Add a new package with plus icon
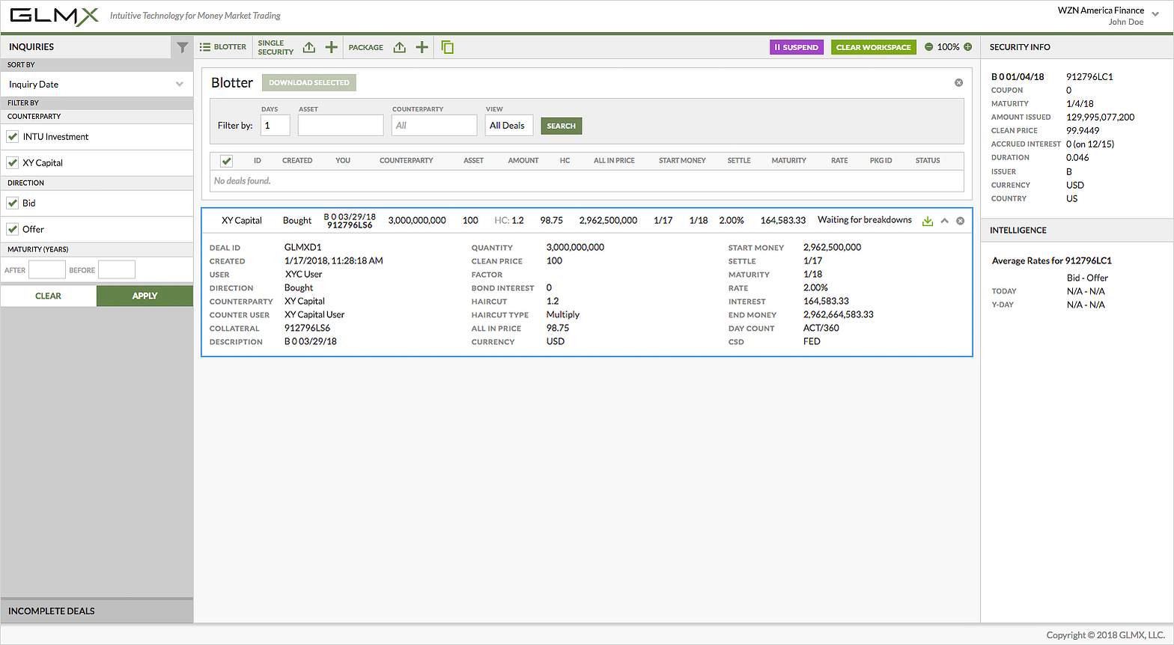Screen dimensions: 1174x645 [422, 47]
